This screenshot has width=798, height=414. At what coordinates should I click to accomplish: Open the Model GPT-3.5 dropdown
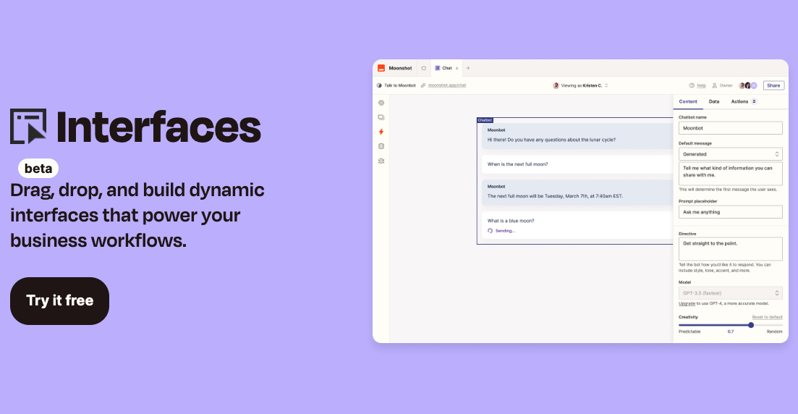[730, 293]
